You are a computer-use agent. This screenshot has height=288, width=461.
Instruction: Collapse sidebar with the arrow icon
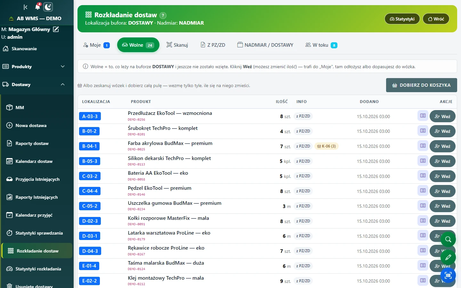(x=26, y=7)
